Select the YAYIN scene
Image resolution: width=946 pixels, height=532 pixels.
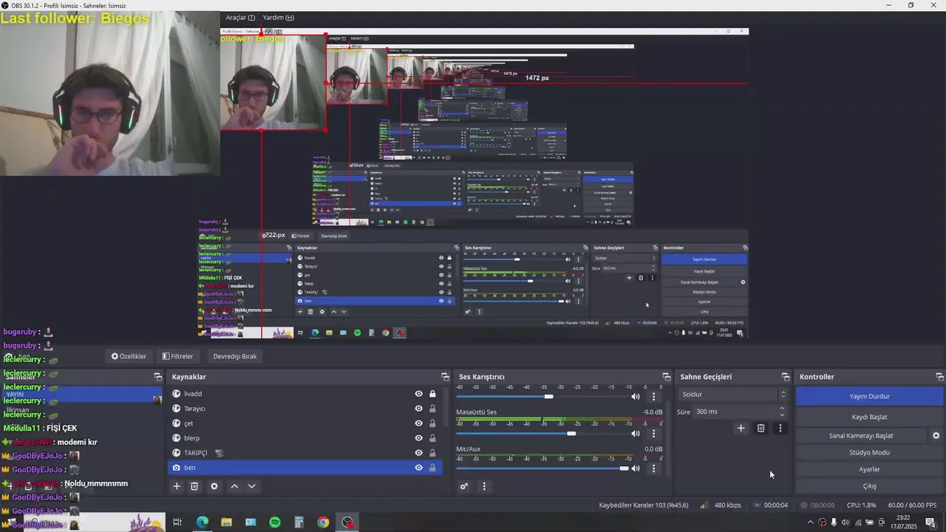83,395
